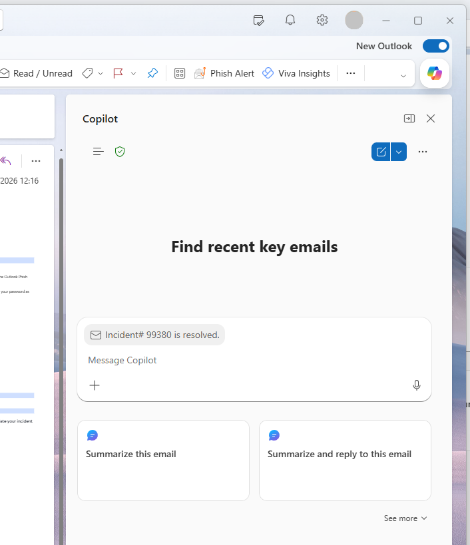Image resolution: width=470 pixels, height=545 pixels.
Task: Close the Copilot pane
Action: tap(431, 118)
